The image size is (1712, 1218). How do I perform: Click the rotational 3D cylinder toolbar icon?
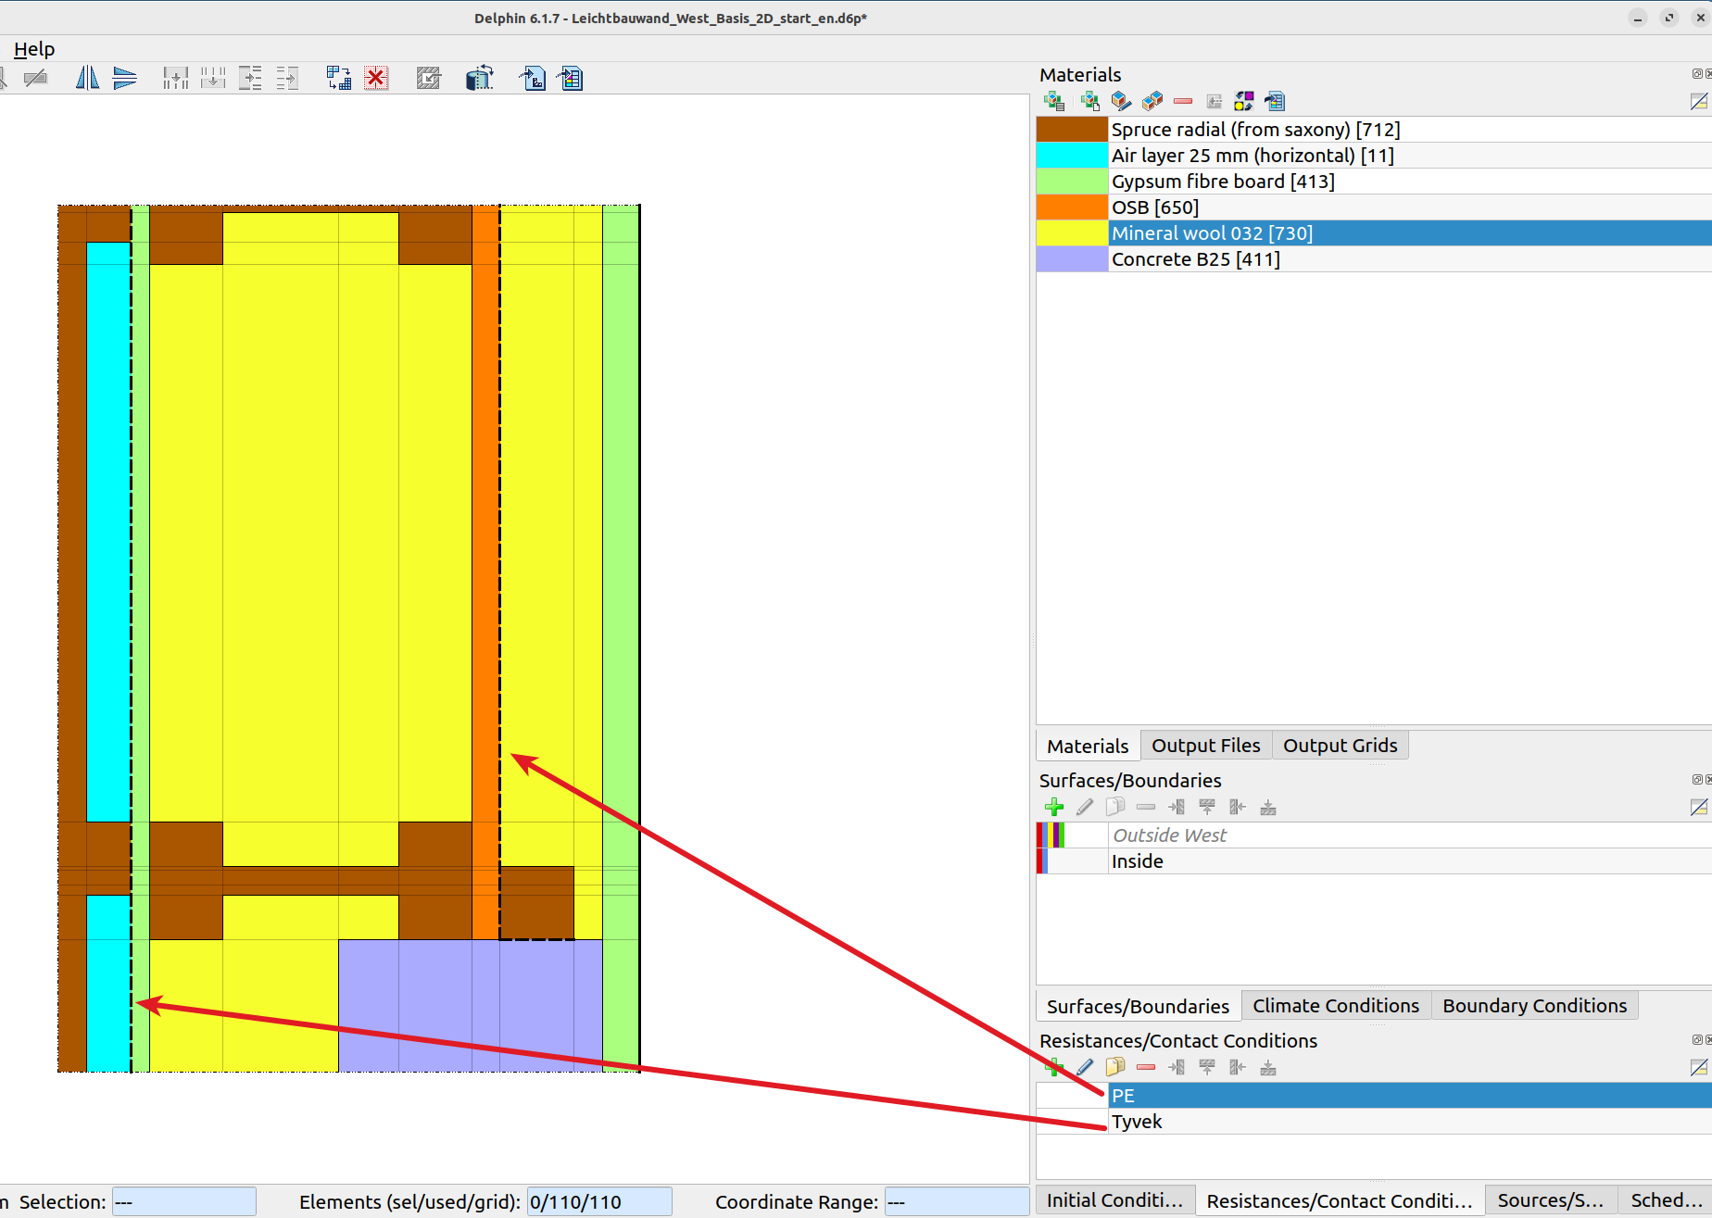[x=479, y=79]
